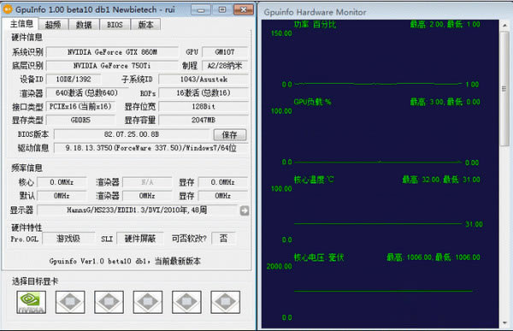Screen dimensions: 513x331
Task: Click the Pro.OGL field 游戏级
Action: point(68,239)
